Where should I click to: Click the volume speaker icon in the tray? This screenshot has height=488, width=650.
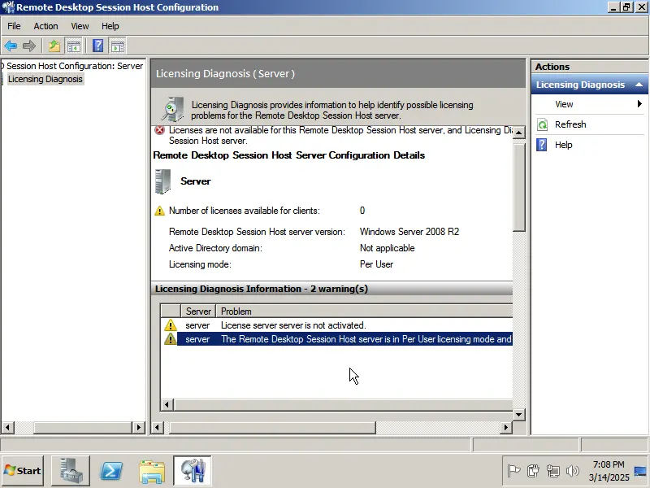[x=574, y=470]
